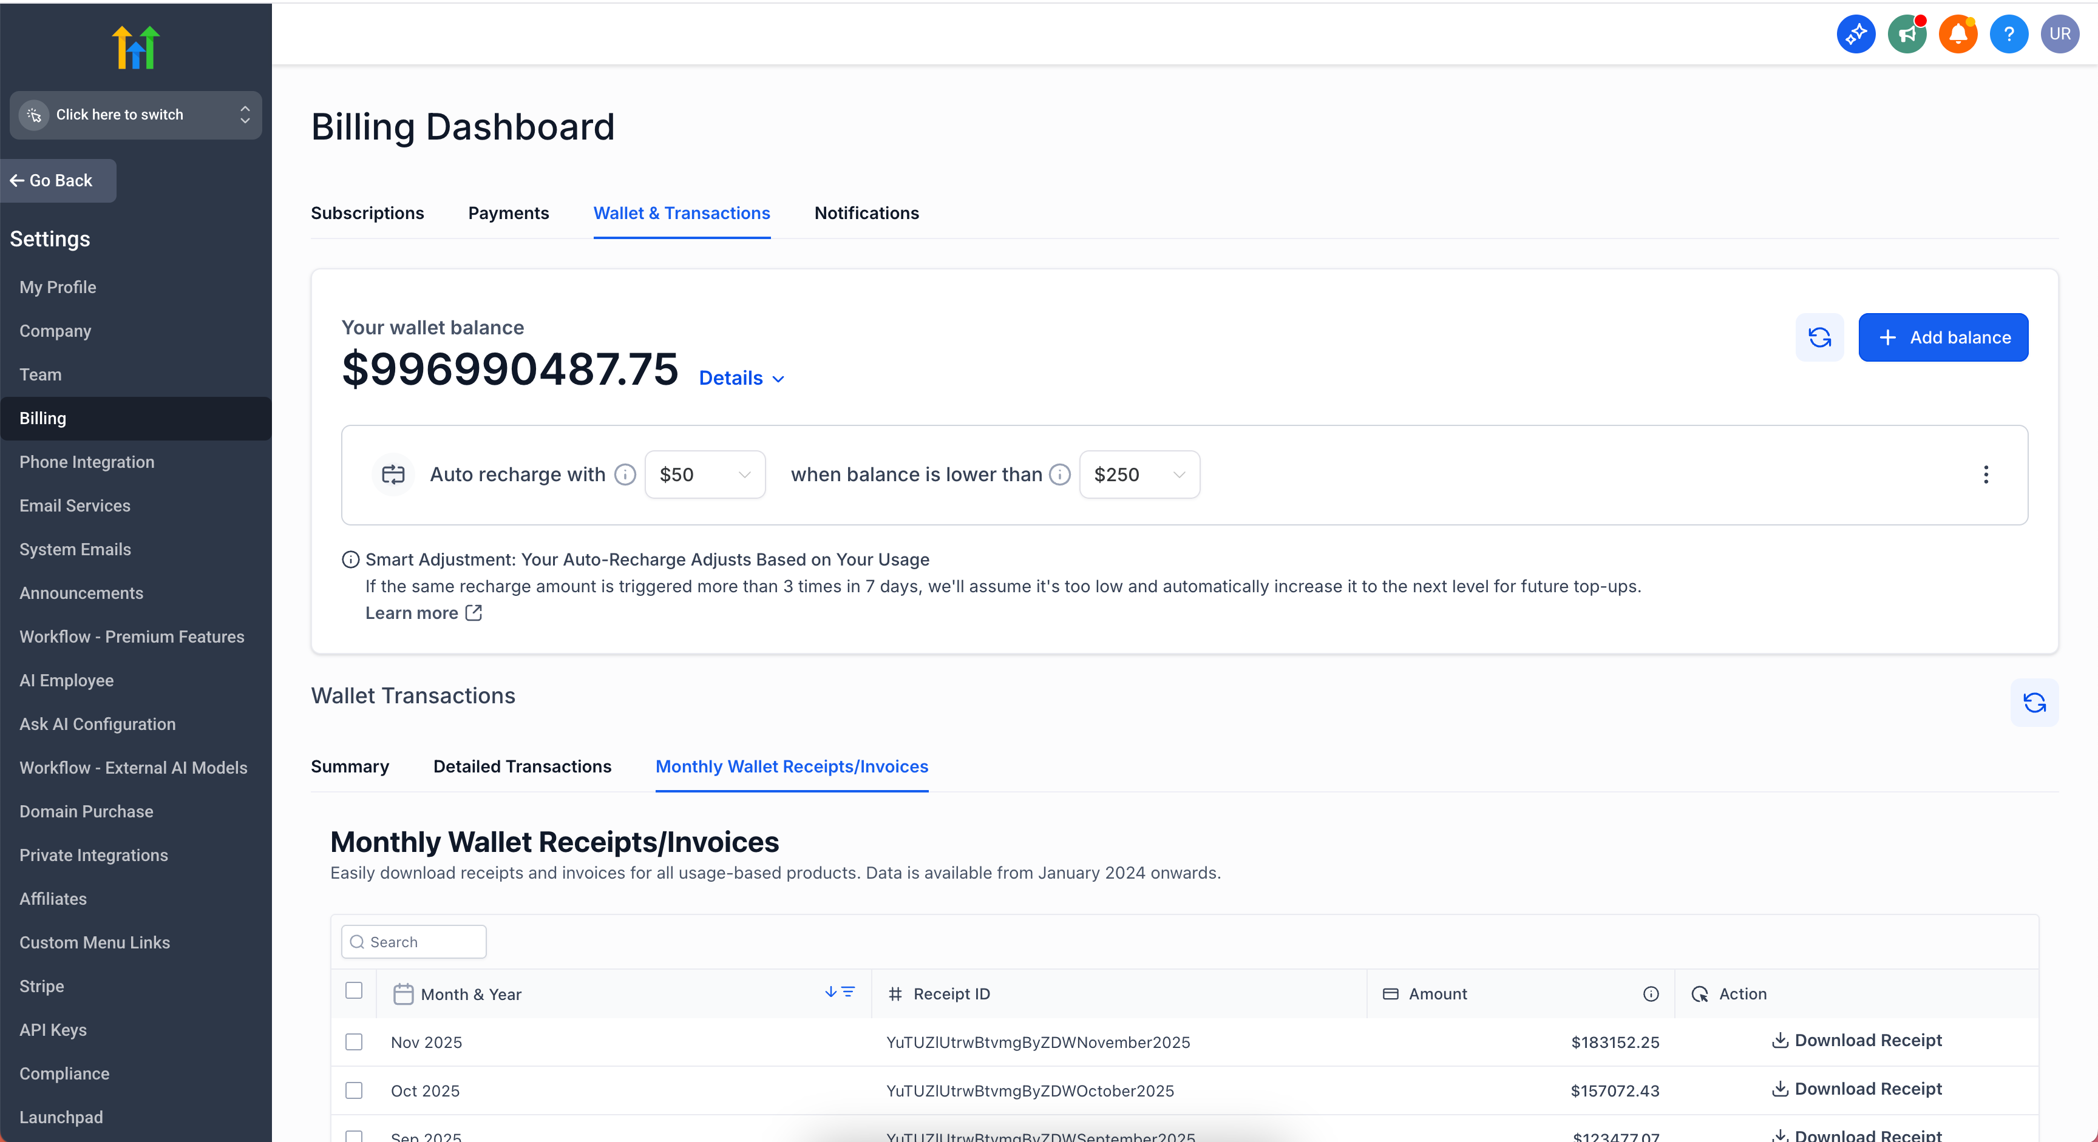Select the Oct 2025 row checkbox
The width and height of the screenshot is (2098, 1142).
(x=353, y=1090)
